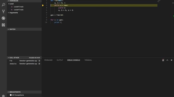Click the 'print i' code line

58,22
